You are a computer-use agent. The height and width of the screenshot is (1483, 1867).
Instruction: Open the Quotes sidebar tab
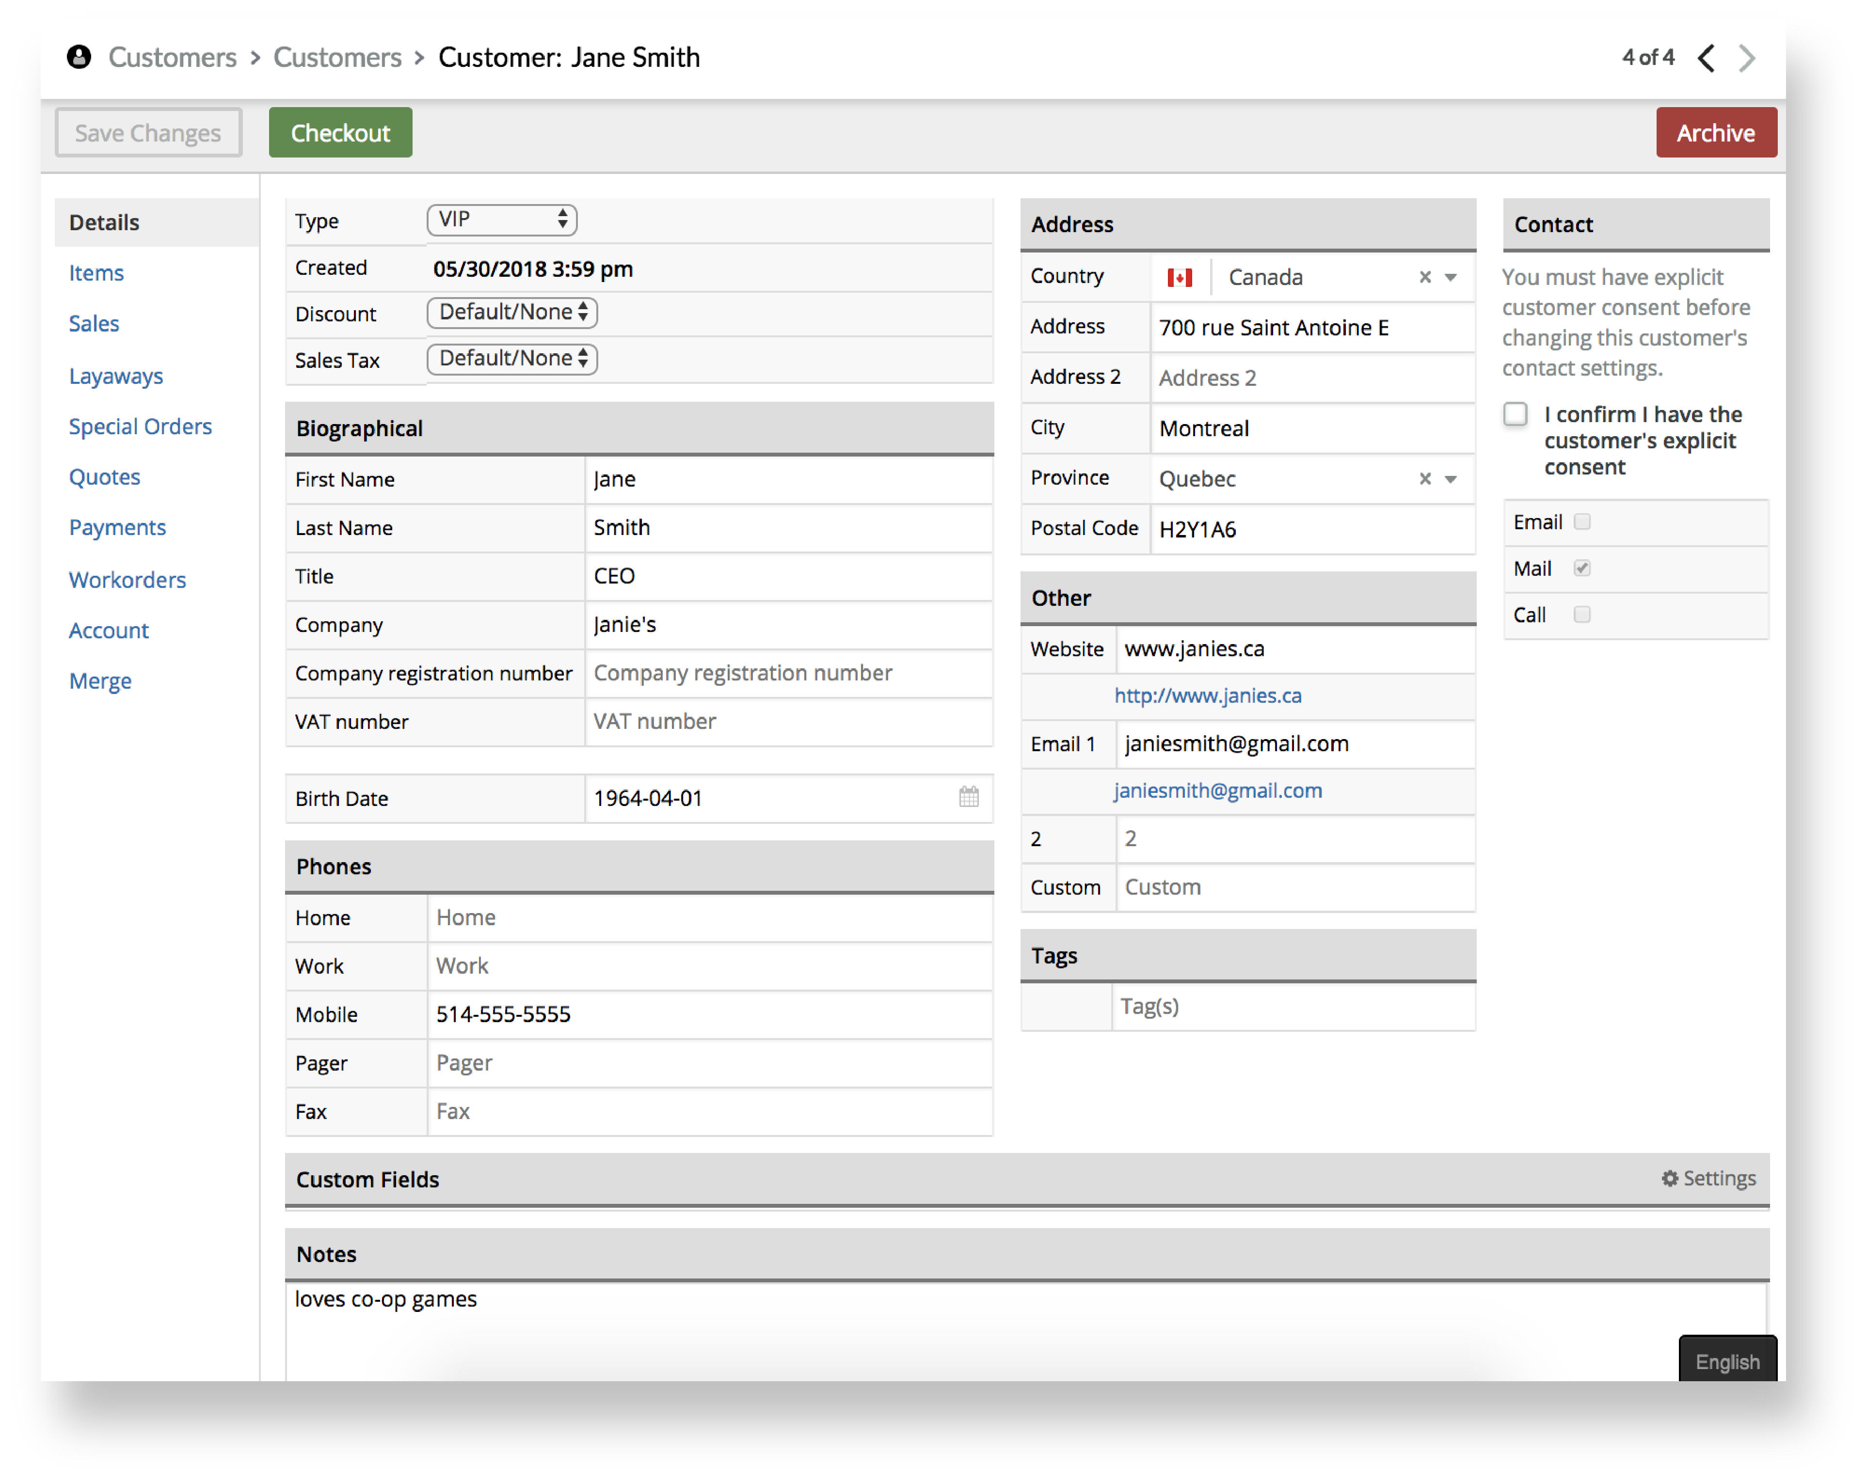(x=104, y=477)
